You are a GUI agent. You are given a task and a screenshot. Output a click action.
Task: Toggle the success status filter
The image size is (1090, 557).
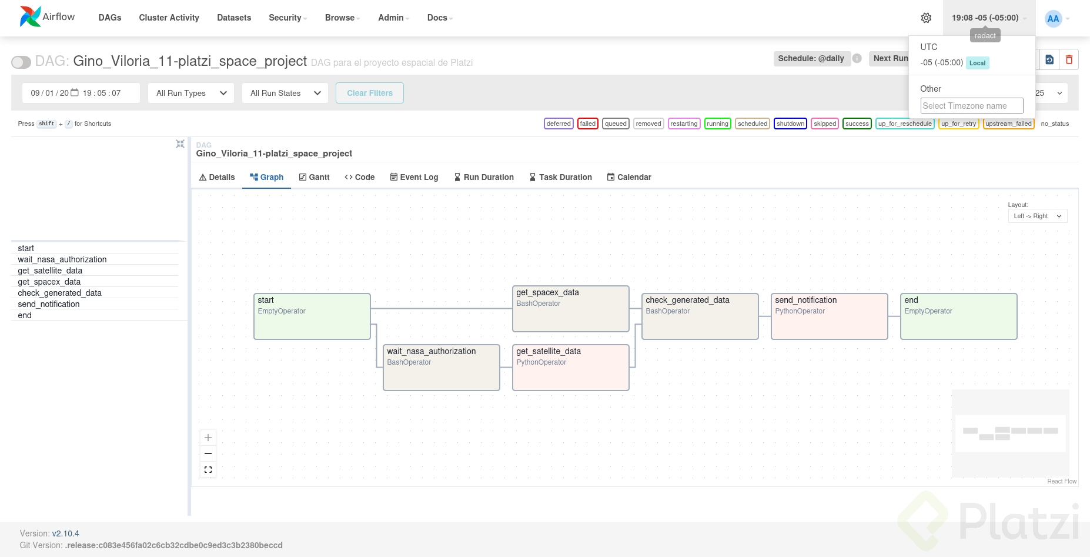click(857, 124)
